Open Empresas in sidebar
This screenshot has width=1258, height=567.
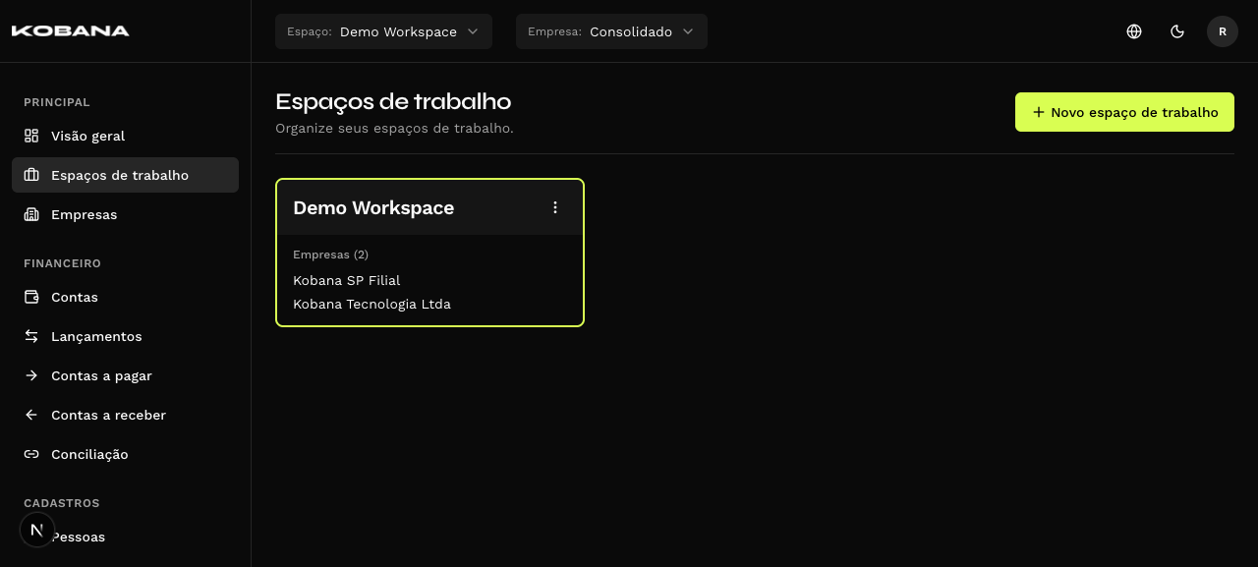coord(125,214)
